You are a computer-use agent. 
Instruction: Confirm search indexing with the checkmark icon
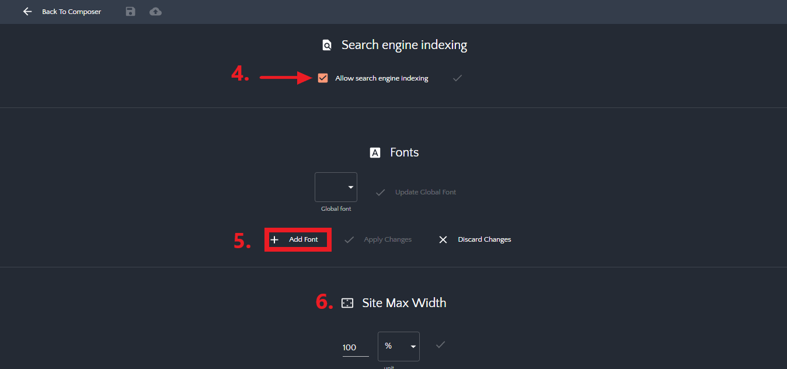[x=457, y=78]
